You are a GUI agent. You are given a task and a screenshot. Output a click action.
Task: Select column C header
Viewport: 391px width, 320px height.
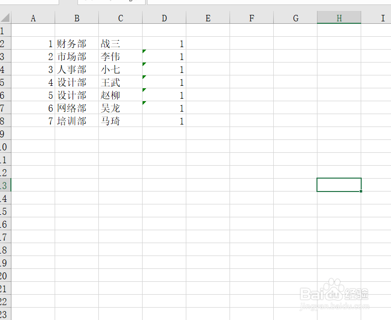[x=120, y=18]
